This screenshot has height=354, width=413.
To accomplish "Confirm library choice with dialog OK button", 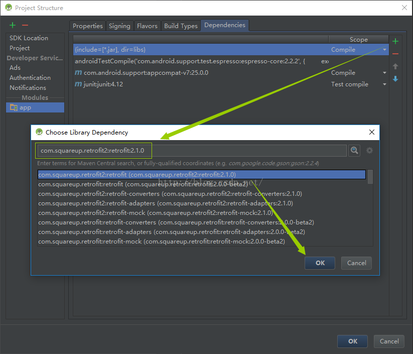I will [320, 263].
